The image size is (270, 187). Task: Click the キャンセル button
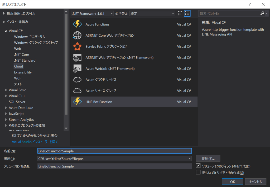[x=256, y=182]
